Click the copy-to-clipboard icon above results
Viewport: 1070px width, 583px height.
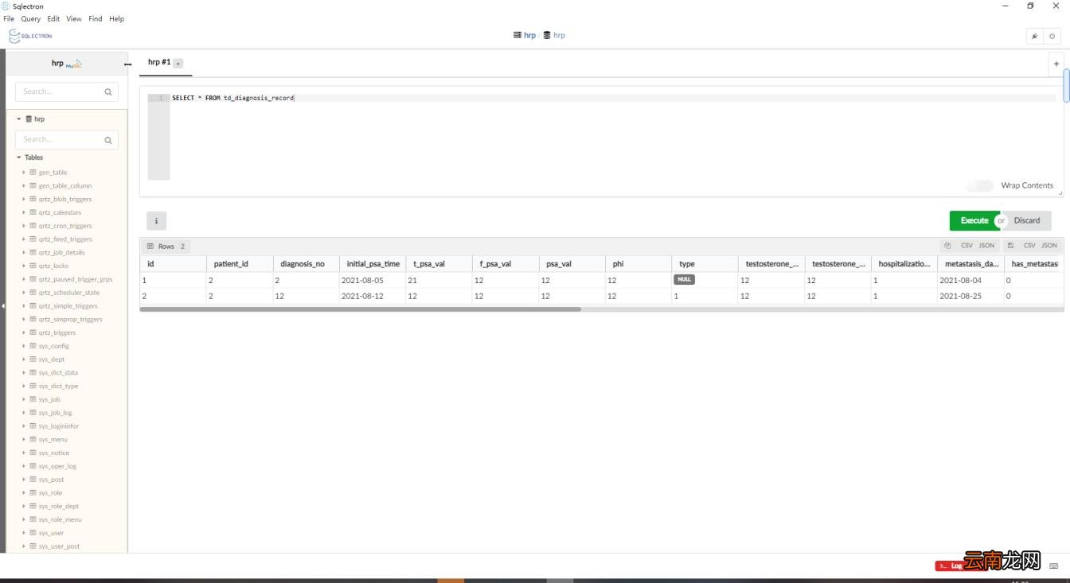pos(947,246)
